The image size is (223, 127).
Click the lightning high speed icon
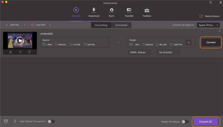click(15, 121)
